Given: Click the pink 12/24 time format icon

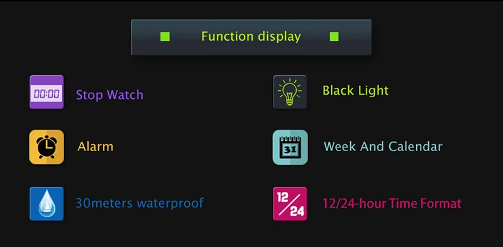Looking at the screenshot, I should click(x=290, y=204).
